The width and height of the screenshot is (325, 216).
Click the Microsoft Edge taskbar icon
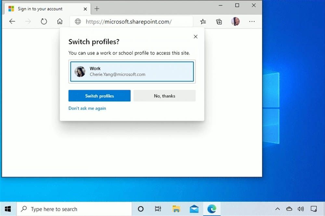(212, 209)
